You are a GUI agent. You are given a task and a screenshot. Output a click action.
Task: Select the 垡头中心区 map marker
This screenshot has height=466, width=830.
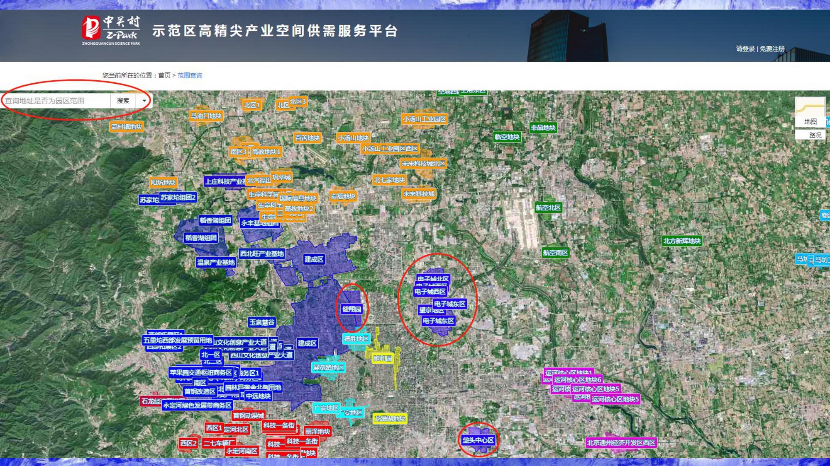click(x=478, y=440)
